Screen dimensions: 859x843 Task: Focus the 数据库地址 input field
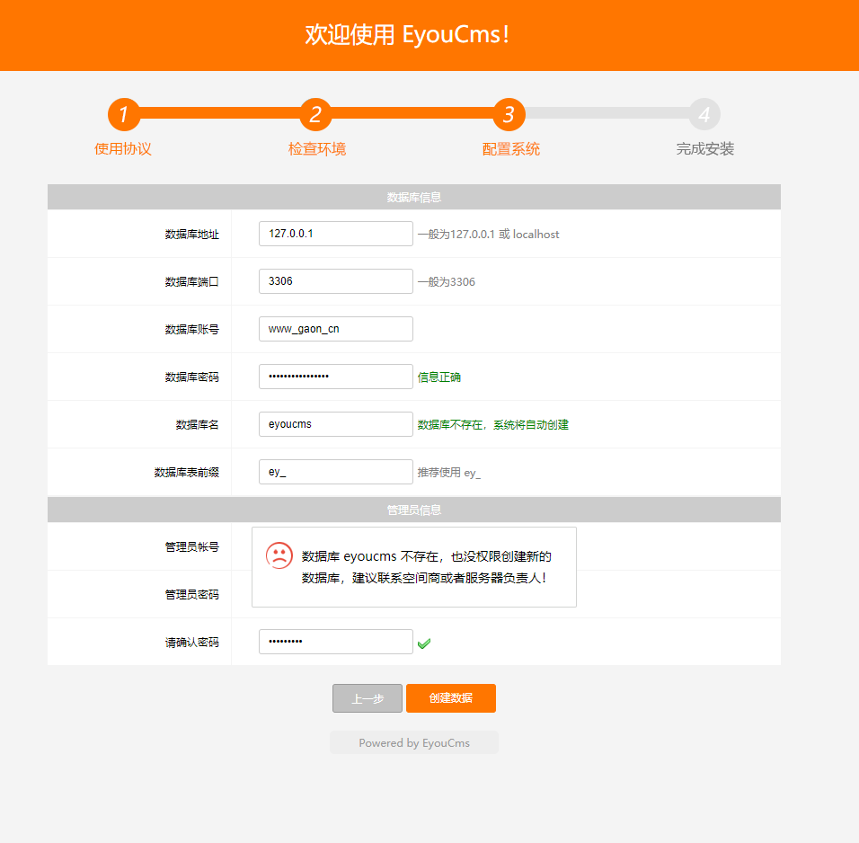point(336,234)
